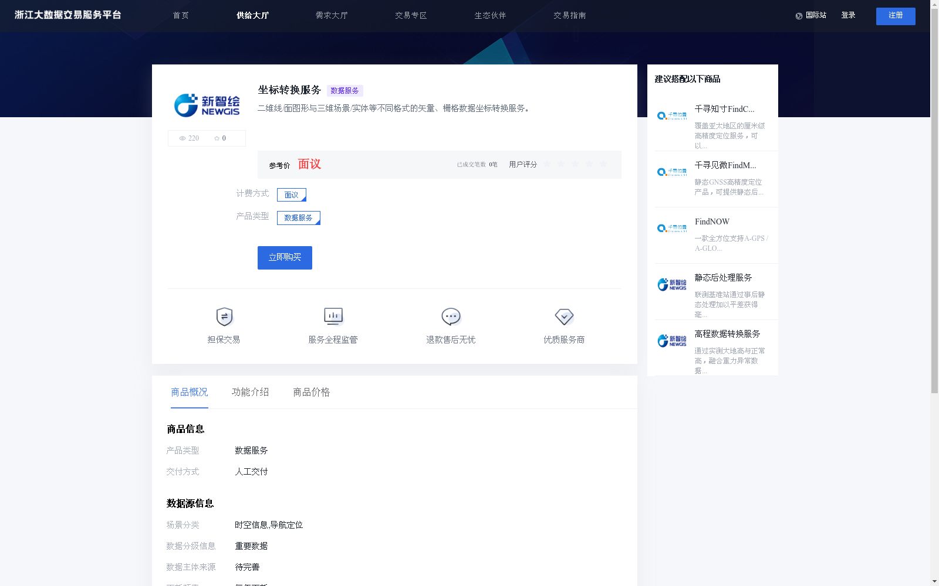Screen dimensions: 939x586
Task: Click the globe icon beside 国际站
Action: coord(799,16)
